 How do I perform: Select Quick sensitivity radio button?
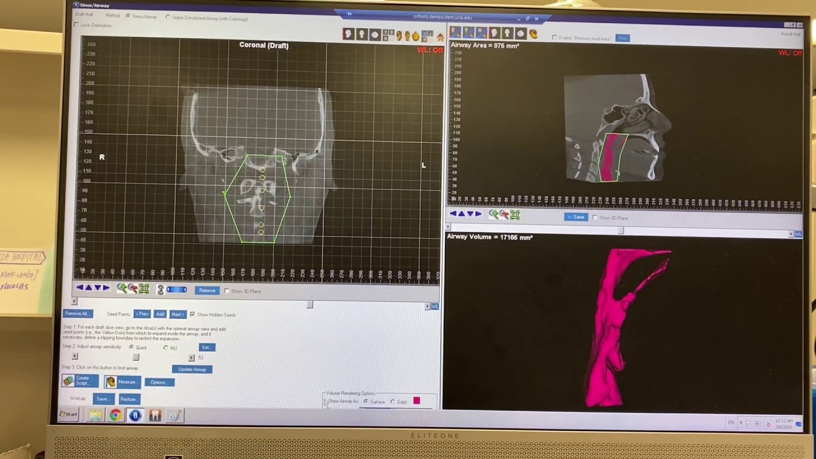click(131, 347)
